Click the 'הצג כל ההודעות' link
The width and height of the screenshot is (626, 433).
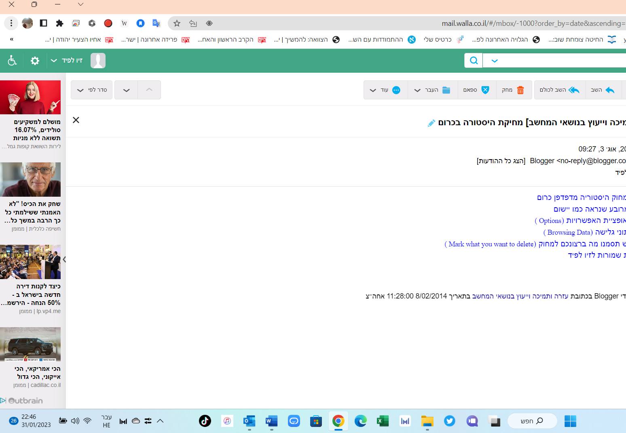point(501,161)
